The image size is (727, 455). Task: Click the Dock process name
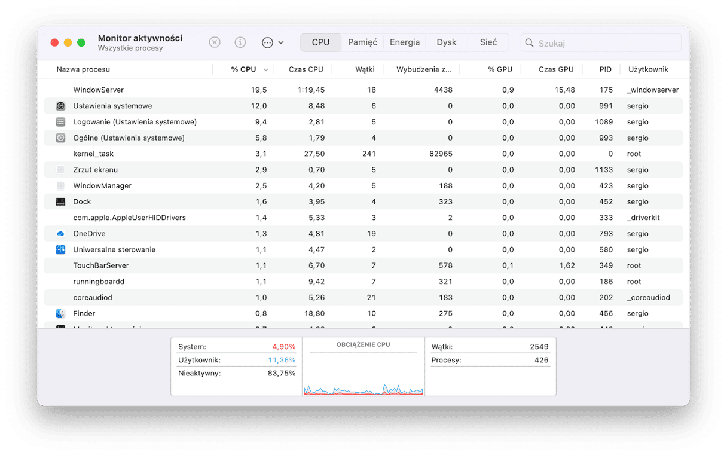point(82,201)
